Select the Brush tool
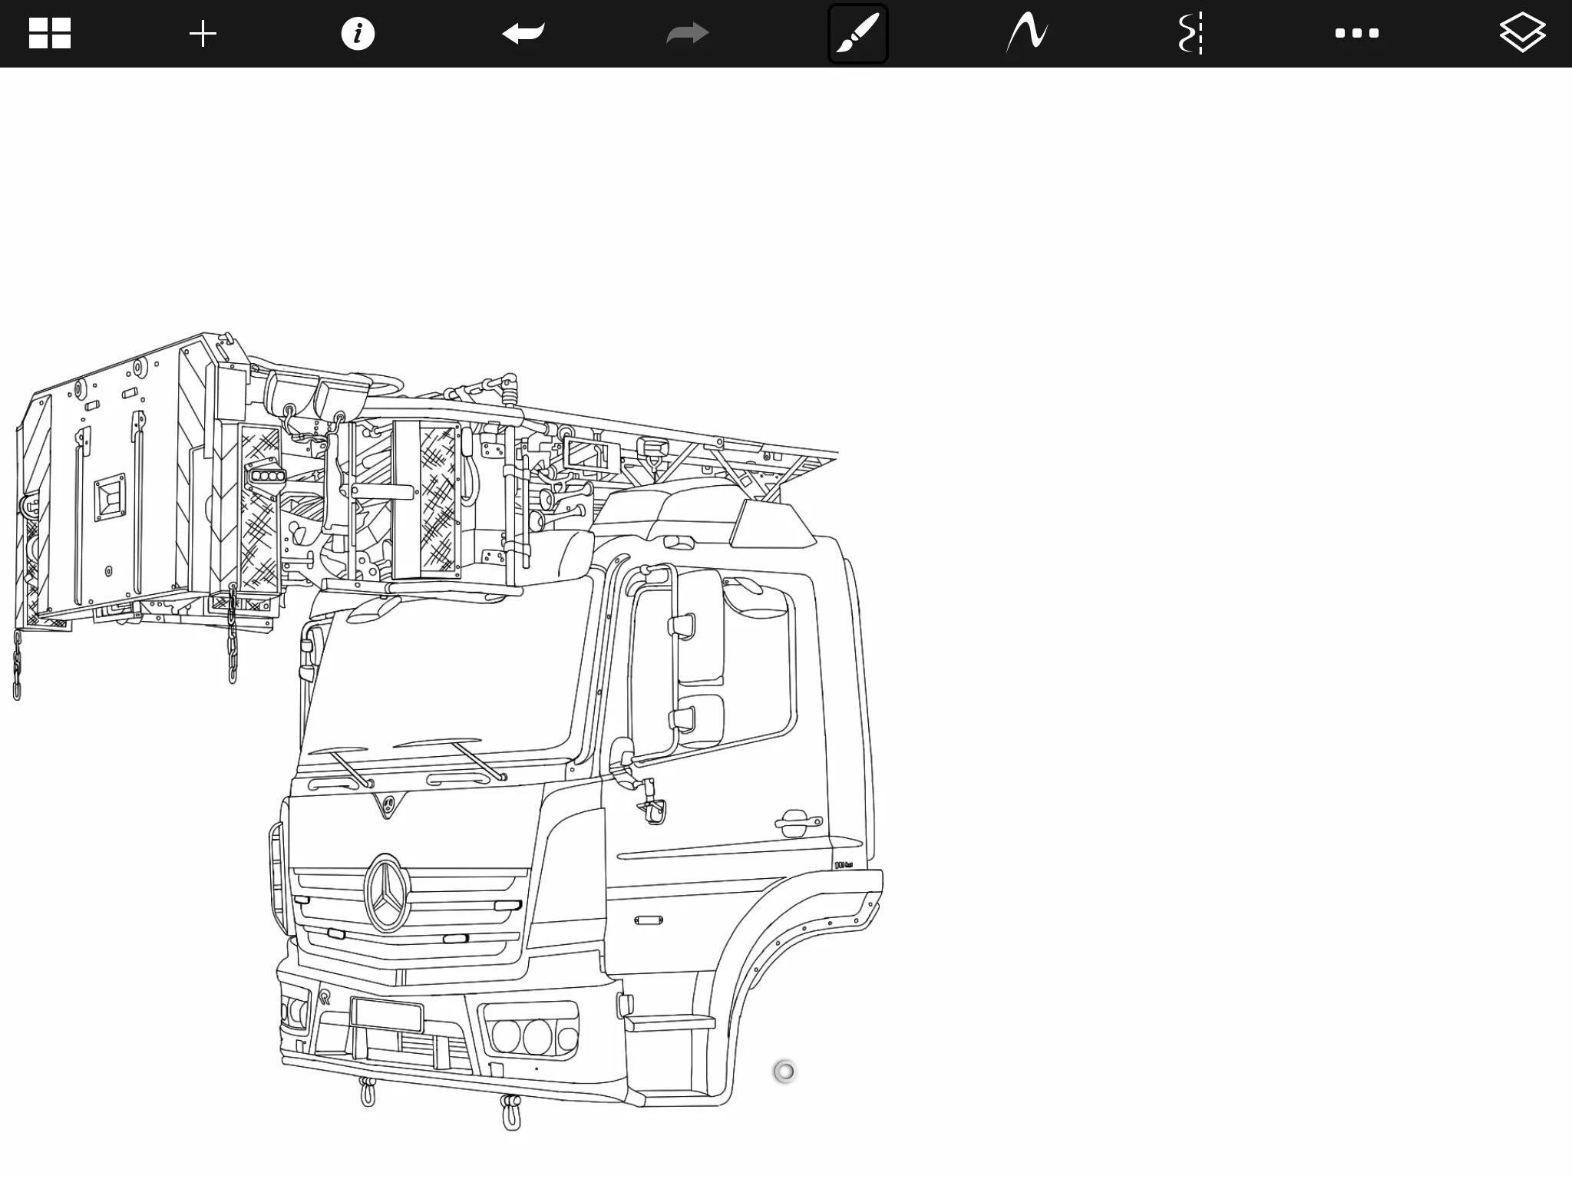The image size is (1572, 1179). 857,34
